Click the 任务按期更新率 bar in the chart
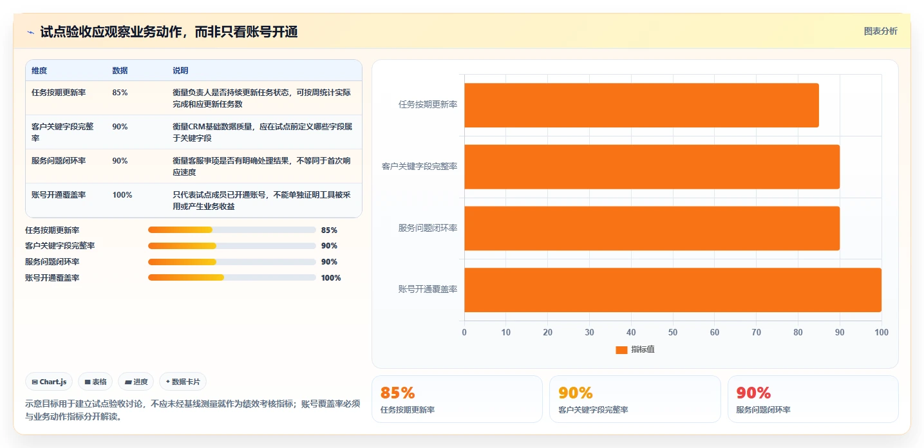924x448 pixels. 641,105
